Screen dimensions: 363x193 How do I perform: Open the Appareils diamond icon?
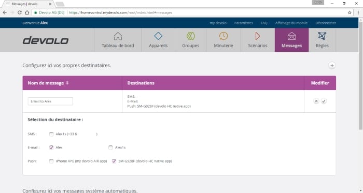point(158,36)
